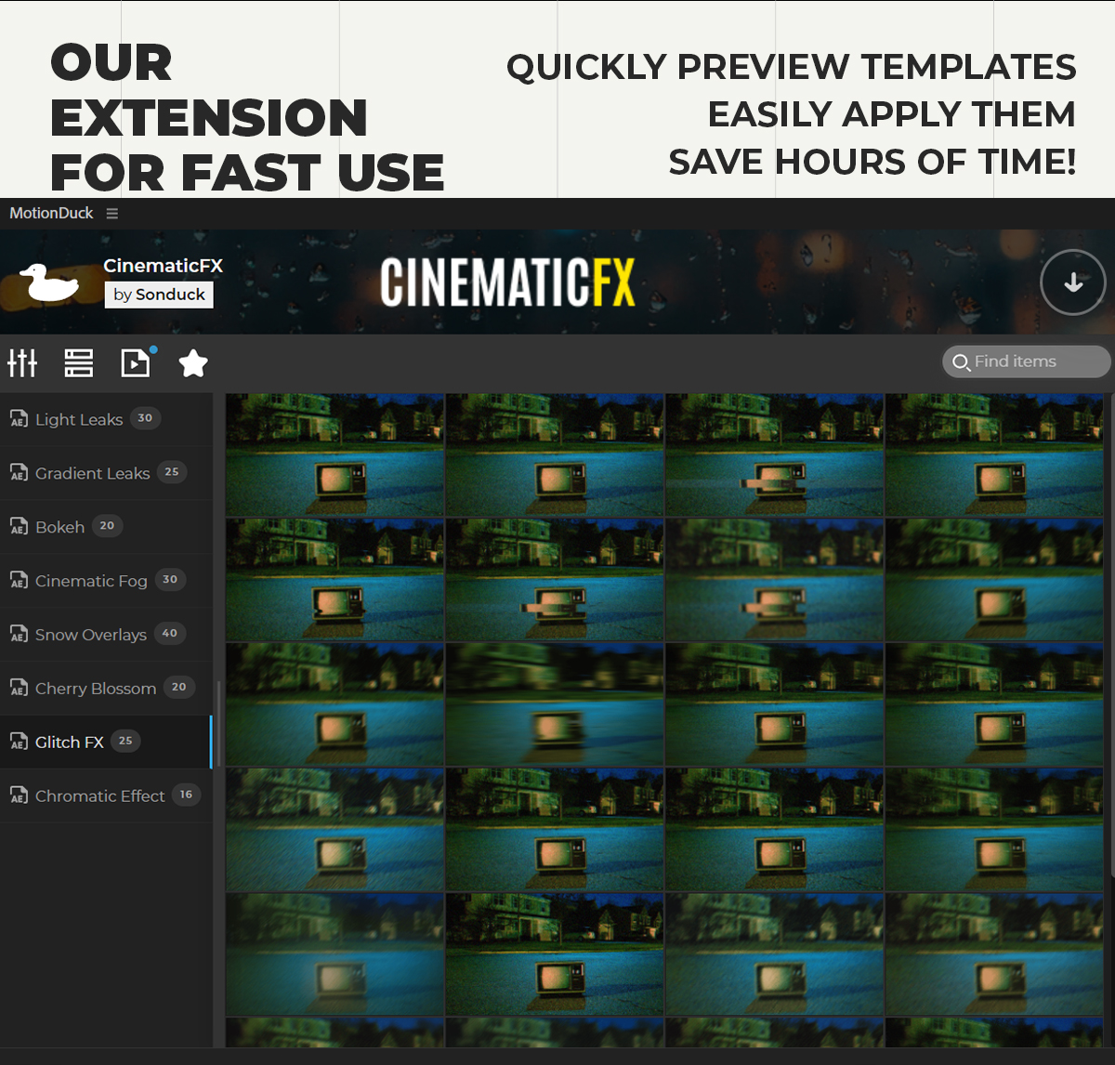Viewport: 1115px width, 1065px height.
Task: Open the video preview file icon
Action: click(x=136, y=362)
